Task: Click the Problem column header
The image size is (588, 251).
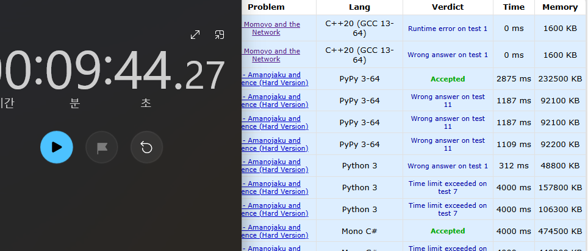Action: pyautogui.click(x=267, y=7)
